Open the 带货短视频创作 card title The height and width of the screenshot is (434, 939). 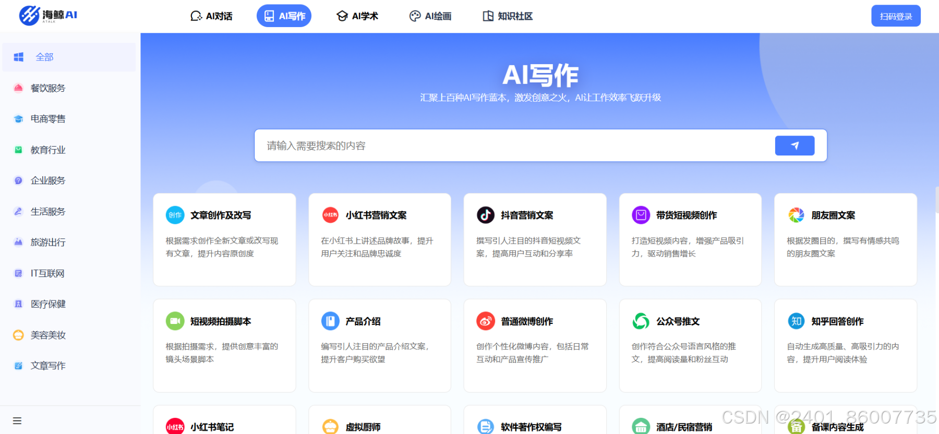pyautogui.click(x=687, y=215)
